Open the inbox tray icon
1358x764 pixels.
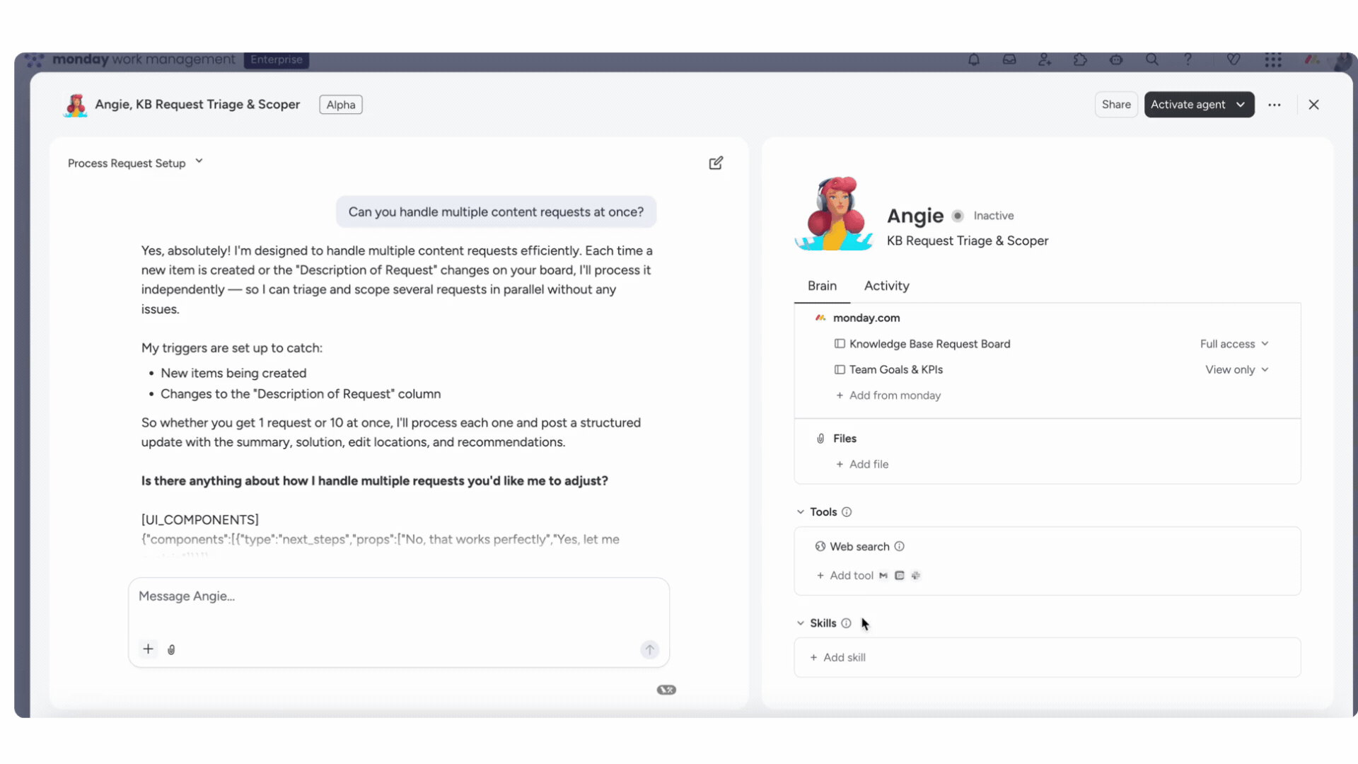pyautogui.click(x=1009, y=60)
